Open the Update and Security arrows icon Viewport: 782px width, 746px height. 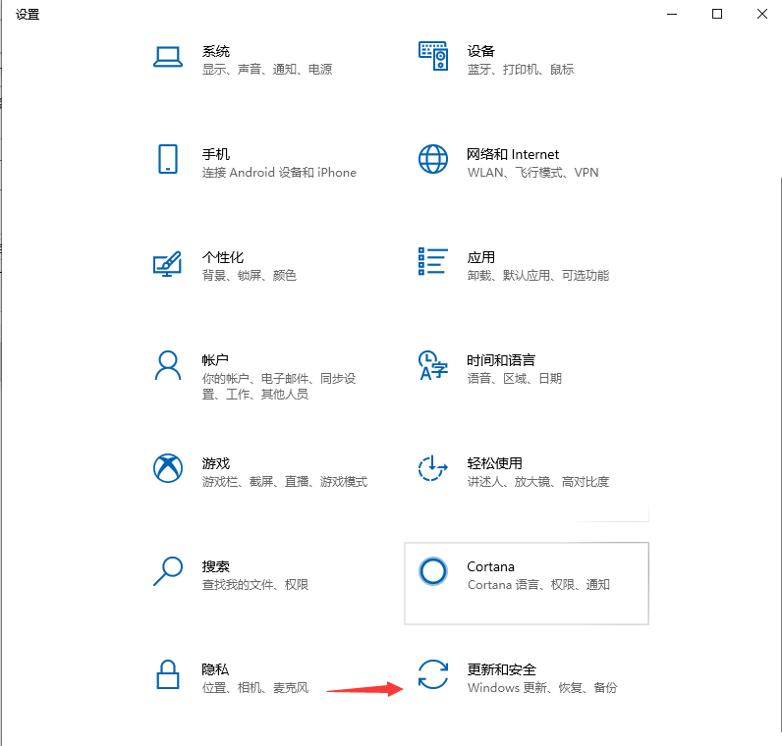tap(433, 674)
